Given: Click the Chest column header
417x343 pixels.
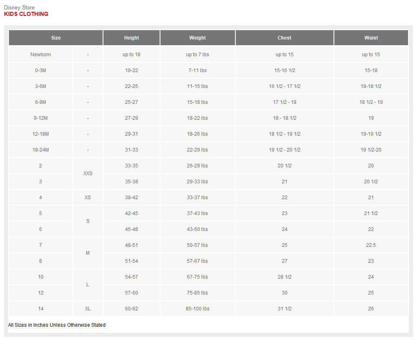Looking at the screenshot, I should [x=284, y=38].
